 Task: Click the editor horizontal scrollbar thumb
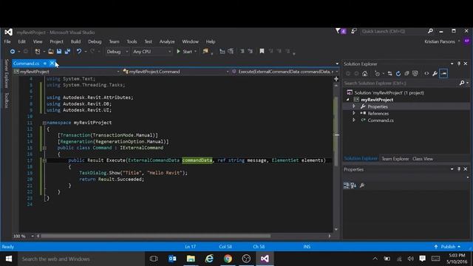156,236
